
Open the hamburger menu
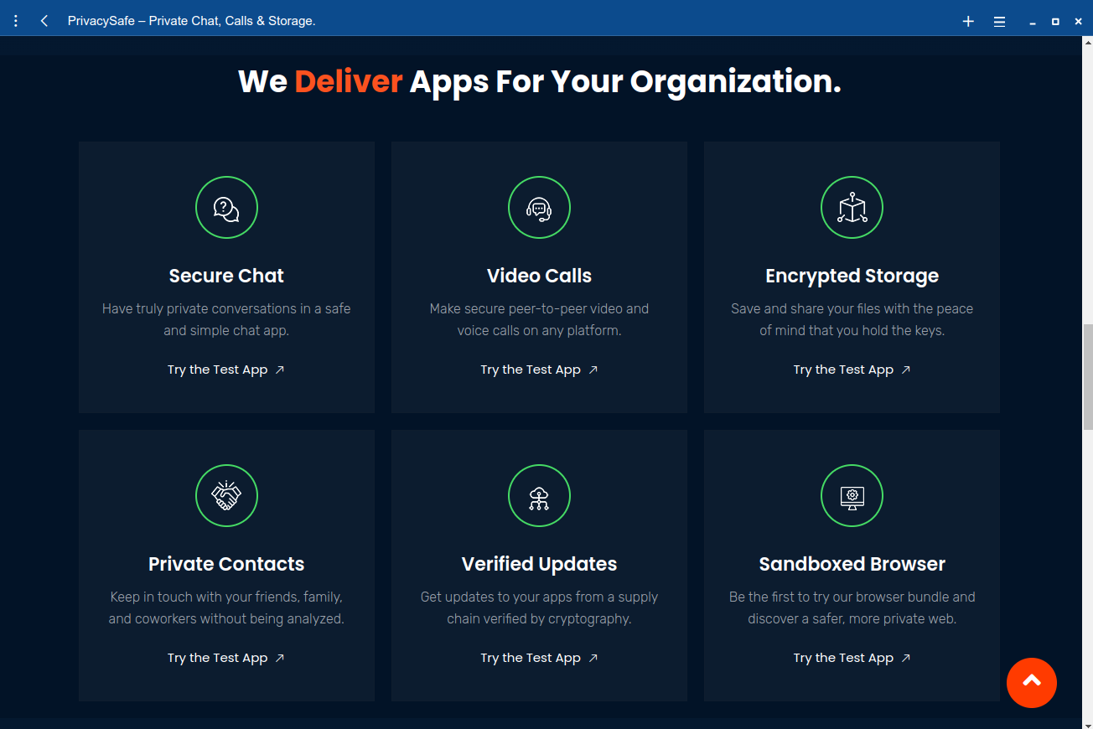[999, 21]
